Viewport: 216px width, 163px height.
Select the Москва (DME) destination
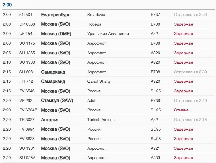tap(56, 34)
